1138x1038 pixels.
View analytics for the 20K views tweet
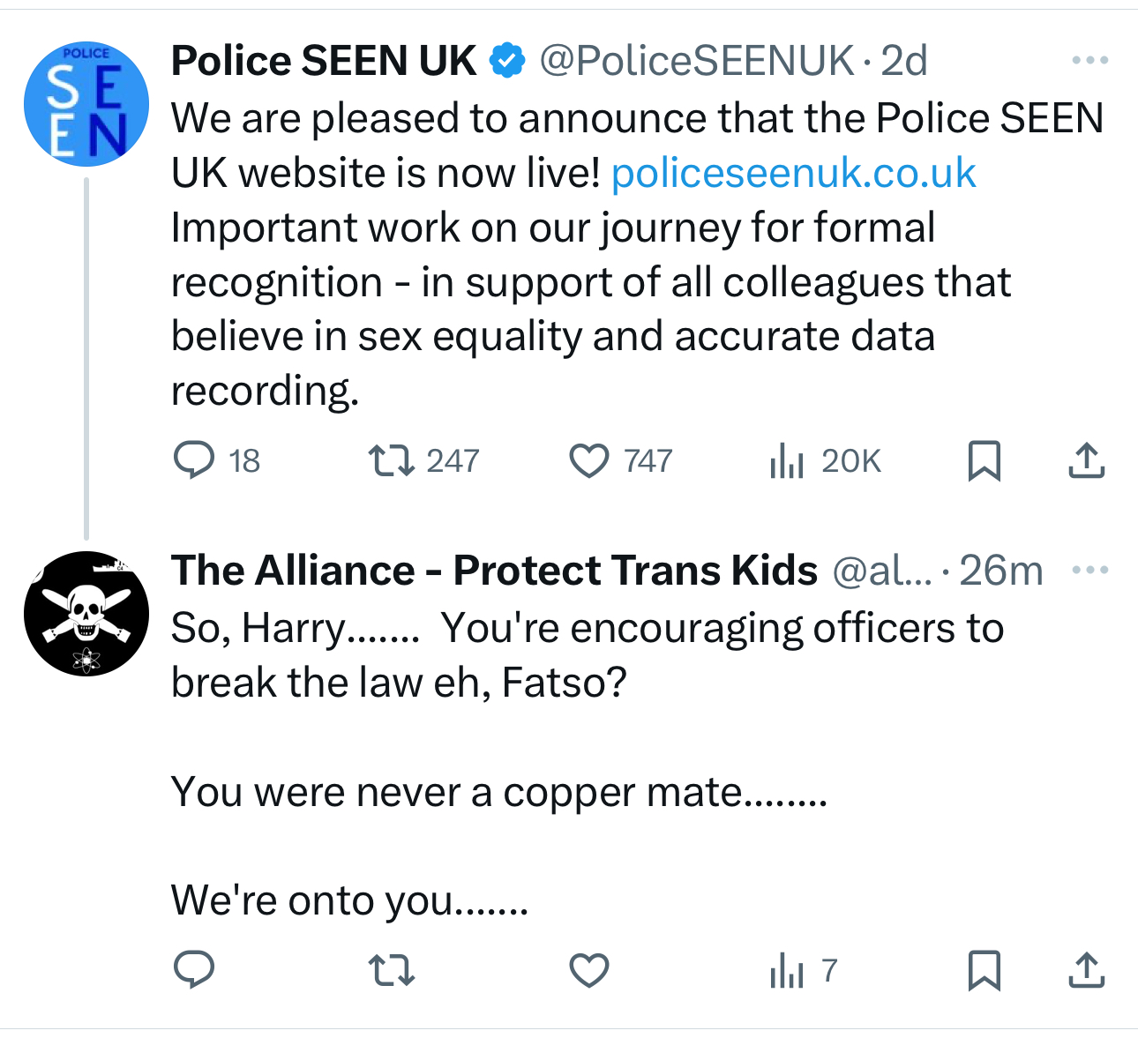tap(787, 460)
